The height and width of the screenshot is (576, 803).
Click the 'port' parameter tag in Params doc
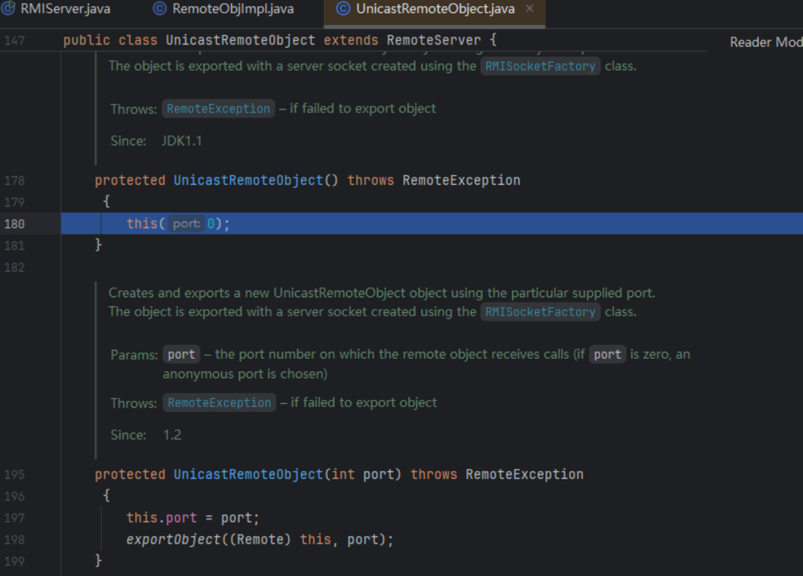tap(181, 354)
